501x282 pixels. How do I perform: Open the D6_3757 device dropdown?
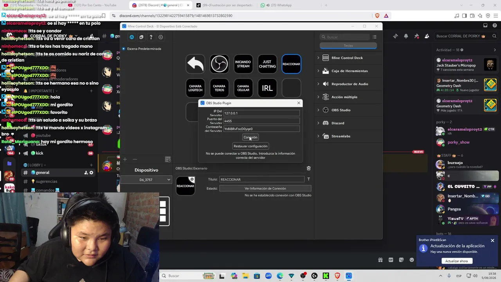[146, 180]
